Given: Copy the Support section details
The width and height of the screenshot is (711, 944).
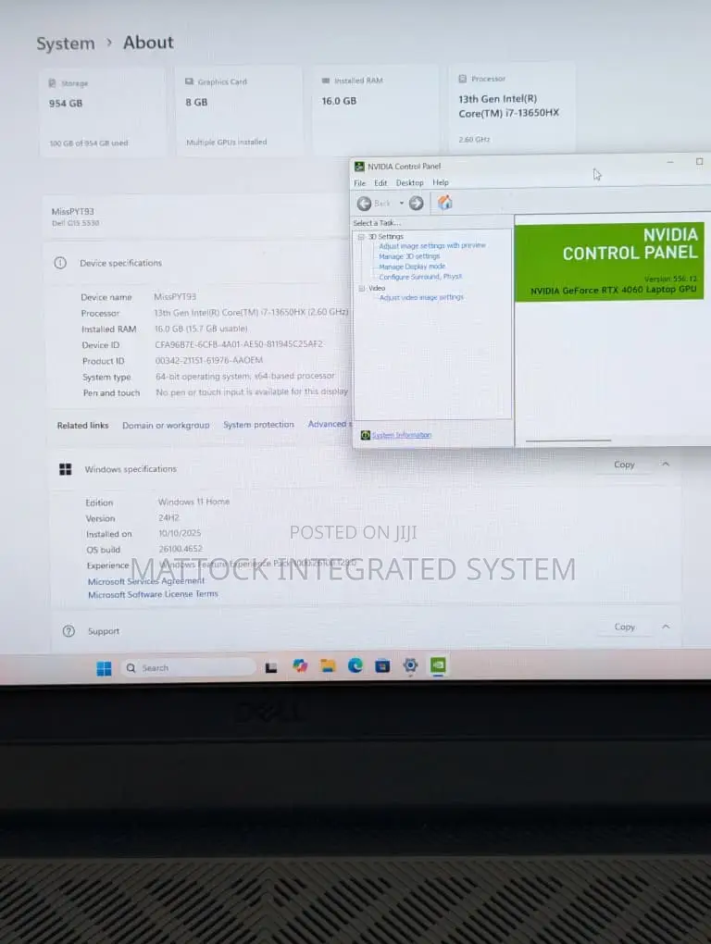Looking at the screenshot, I should (x=624, y=627).
